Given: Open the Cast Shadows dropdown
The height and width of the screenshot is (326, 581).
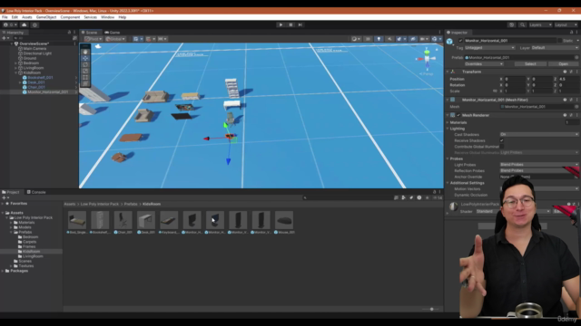Looking at the screenshot, I should (x=538, y=135).
